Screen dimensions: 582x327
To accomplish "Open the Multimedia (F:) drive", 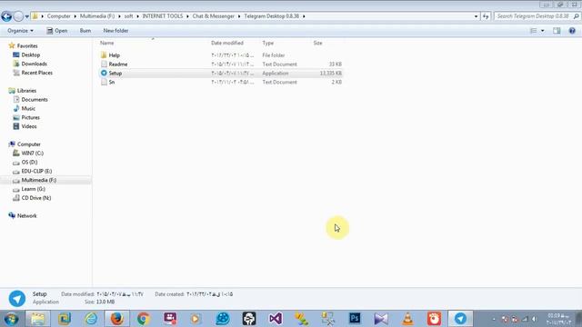I will tap(38, 180).
